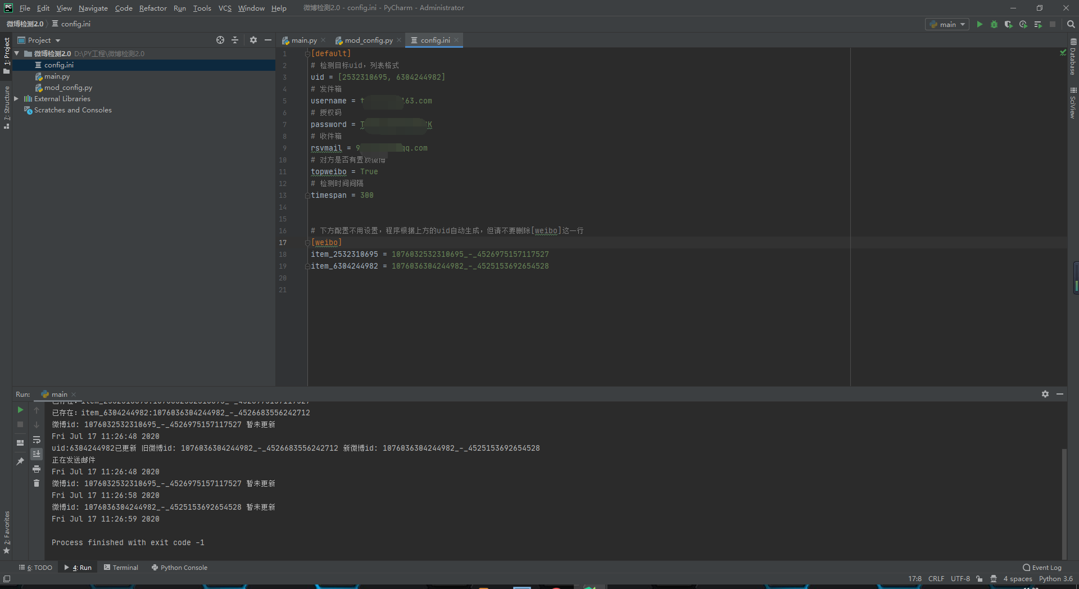Toggle the Favorites tool window stripe button
Screen dimensions: 1079x589
(x=6, y=532)
